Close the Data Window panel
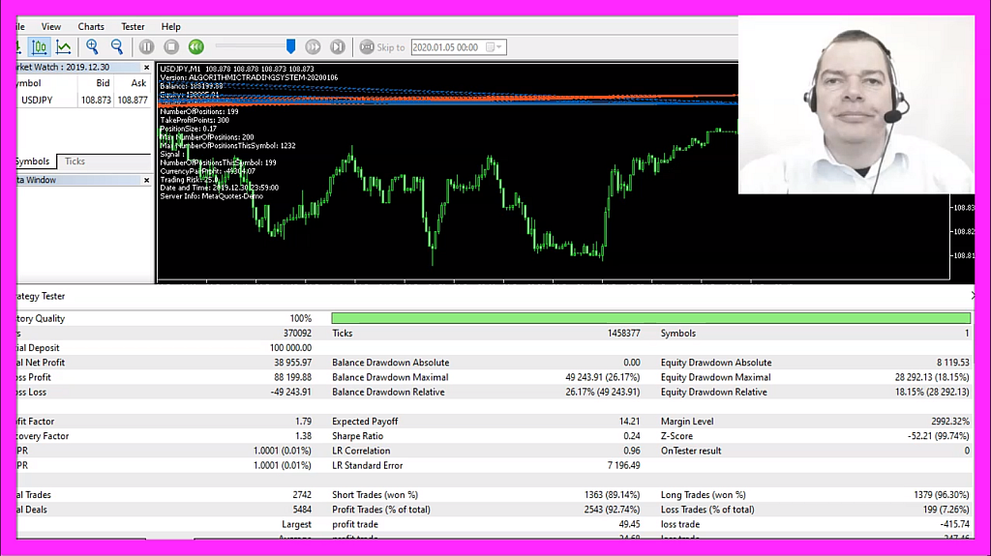 (147, 180)
